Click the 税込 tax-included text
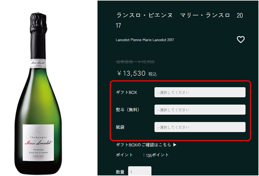 pos(152,74)
